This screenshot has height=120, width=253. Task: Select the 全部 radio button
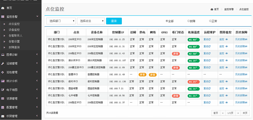tap(167, 21)
